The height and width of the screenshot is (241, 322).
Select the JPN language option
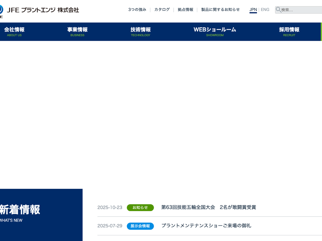(x=253, y=10)
